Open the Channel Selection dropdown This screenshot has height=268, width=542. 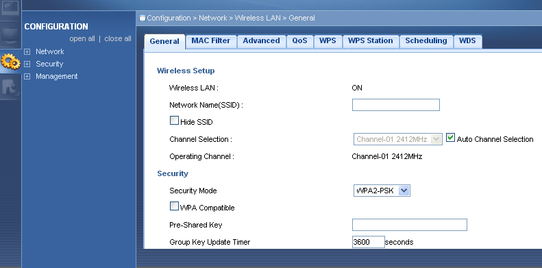coord(397,139)
